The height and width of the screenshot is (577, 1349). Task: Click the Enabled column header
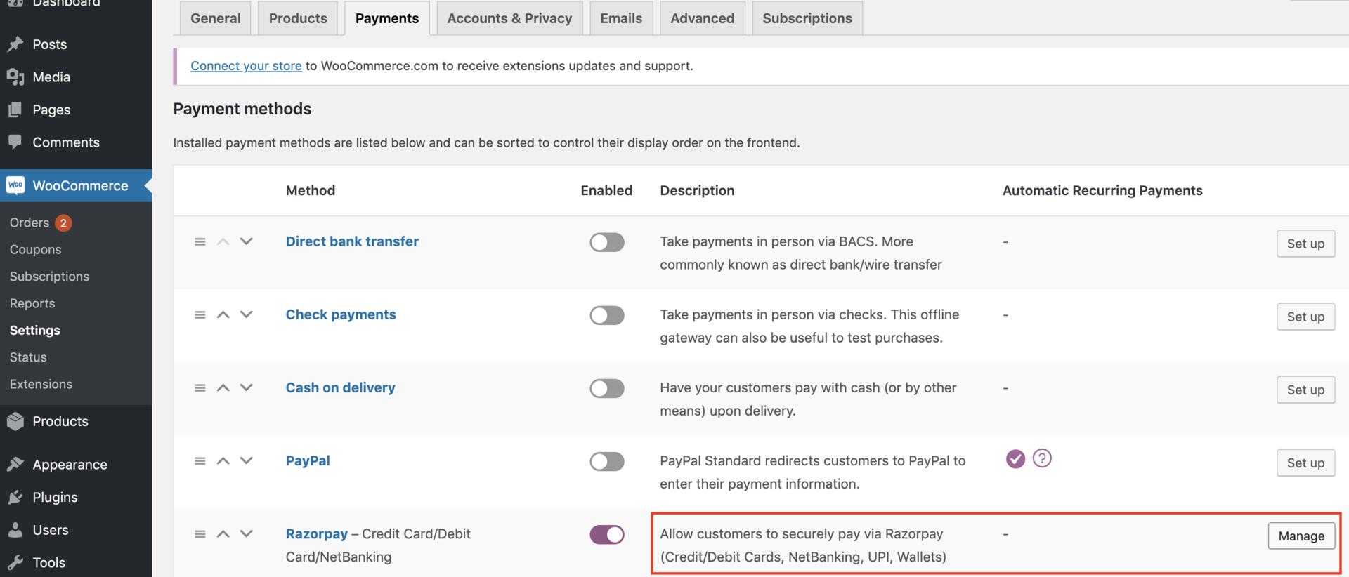point(606,190)
